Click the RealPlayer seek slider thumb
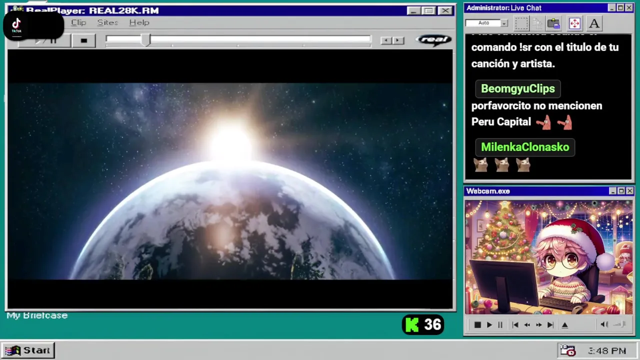Image resolution: width=640 pixels, height=360 pixels. pos(145,40)
